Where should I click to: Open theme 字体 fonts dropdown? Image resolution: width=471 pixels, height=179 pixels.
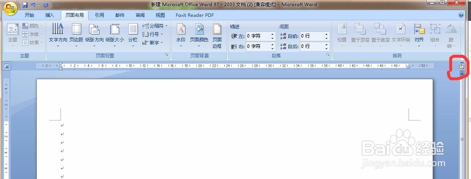[x=33, y=34]
